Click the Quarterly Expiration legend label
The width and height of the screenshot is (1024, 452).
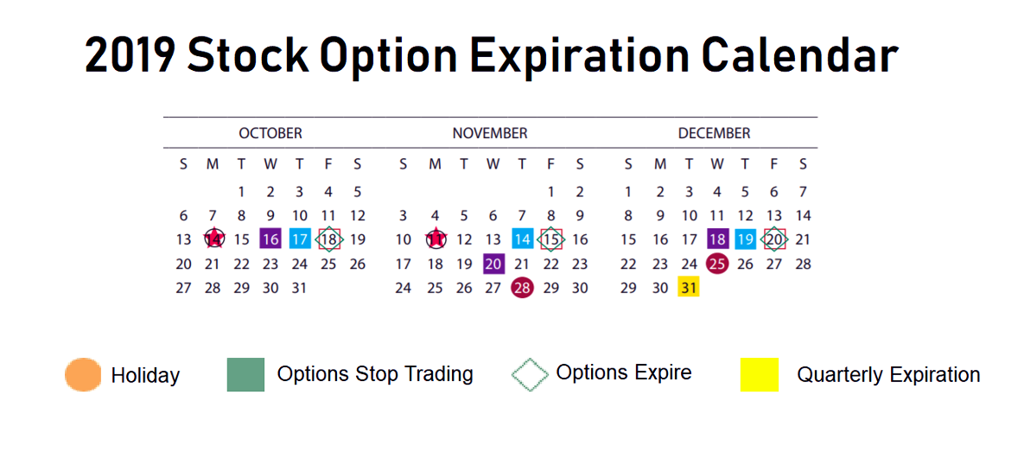pyautogui.click(x=888, y=375)
